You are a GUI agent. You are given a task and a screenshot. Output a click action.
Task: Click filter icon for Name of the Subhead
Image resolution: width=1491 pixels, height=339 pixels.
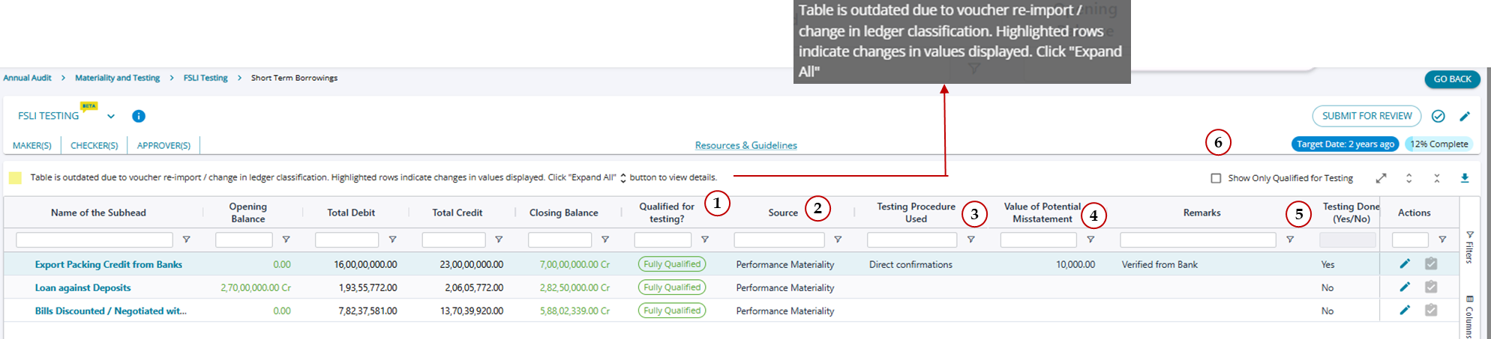[x=187, y=239]
